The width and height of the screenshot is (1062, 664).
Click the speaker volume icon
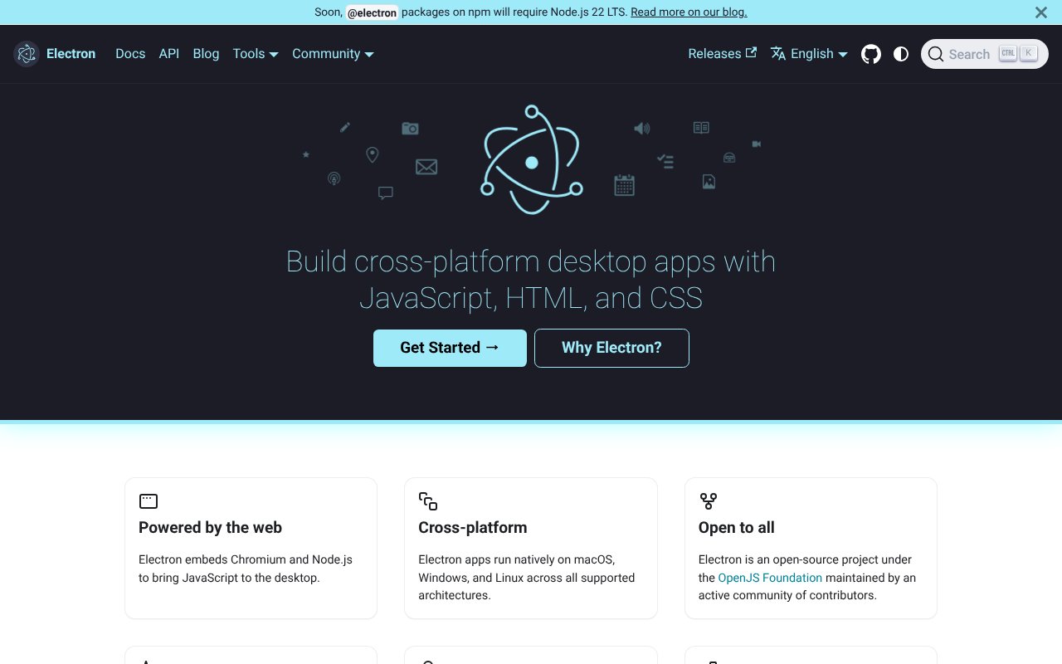(x=641, y=128)
